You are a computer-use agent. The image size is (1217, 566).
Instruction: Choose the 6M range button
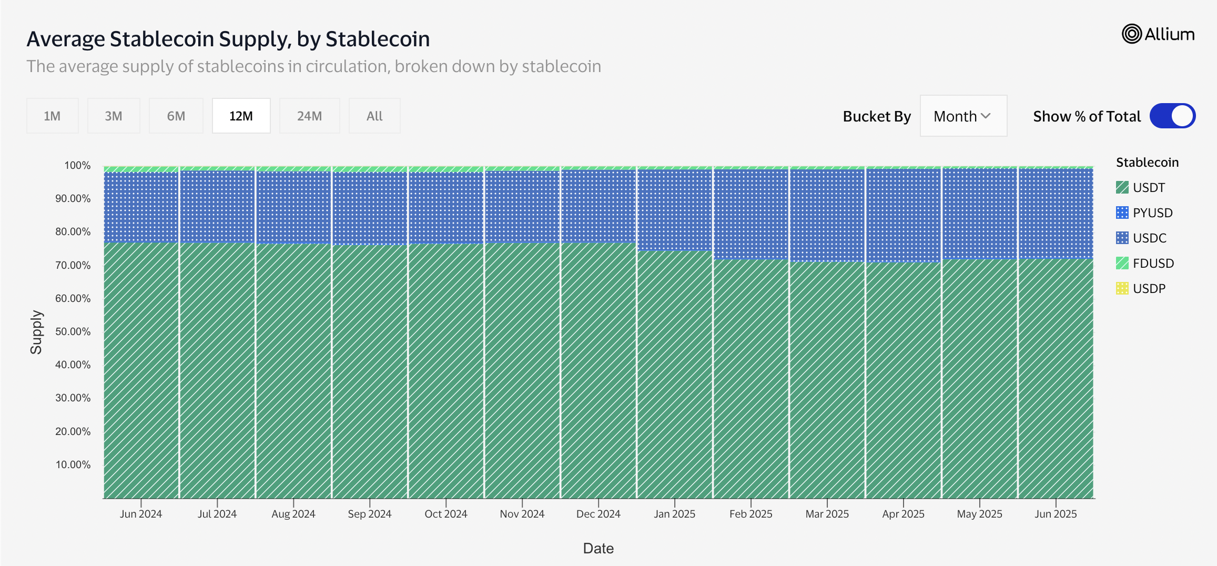click(176, 116)
